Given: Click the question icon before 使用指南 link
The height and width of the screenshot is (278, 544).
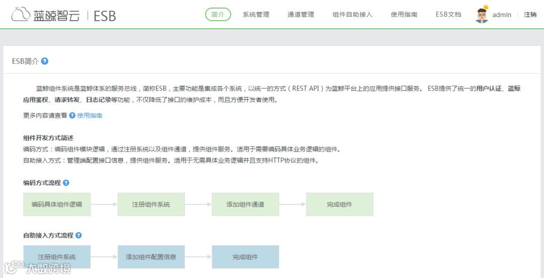Looking at the screenshot, I should [72, 115].
